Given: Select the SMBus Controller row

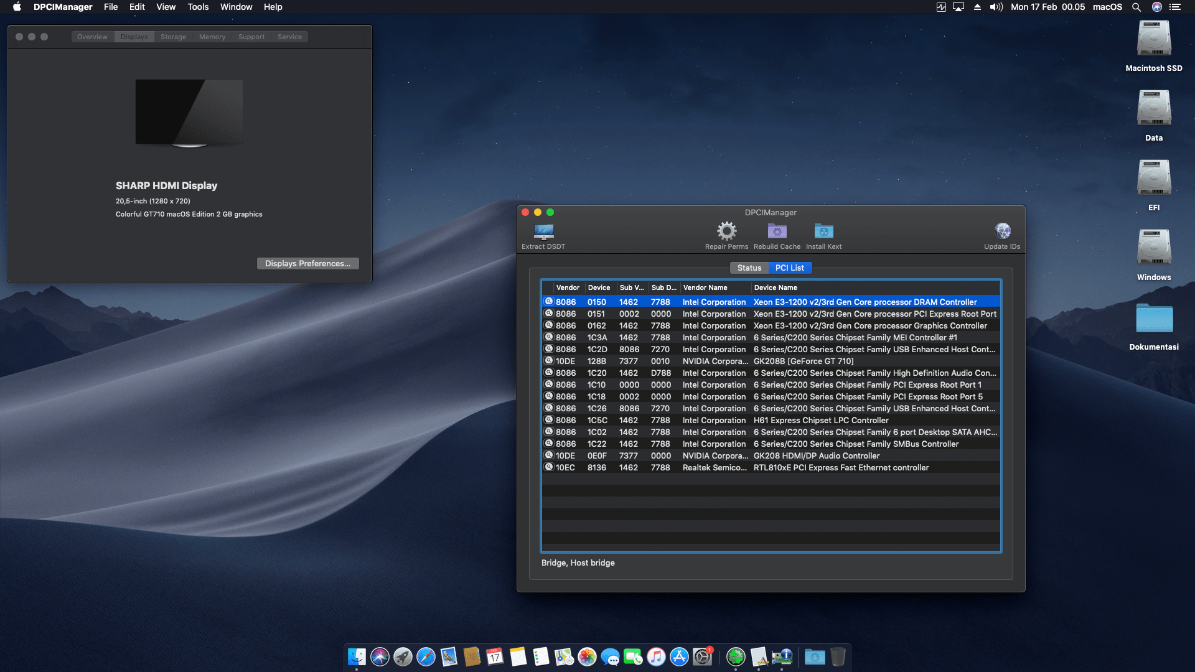Looking at the screenshot, I should click(771, 444).
